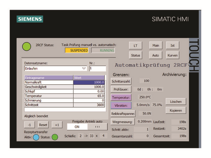Click the green 2RCF status indicator circle
This screenshot has height=158, width=211.
pos(27,46)
